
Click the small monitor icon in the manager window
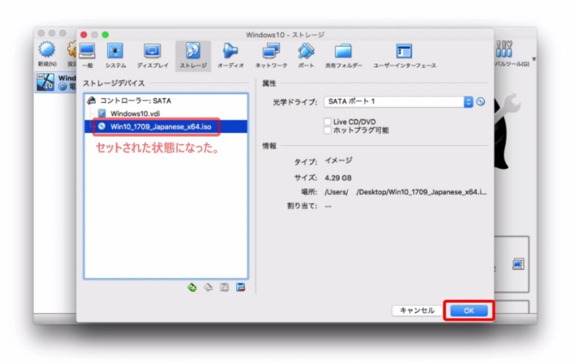pos(518,264)
